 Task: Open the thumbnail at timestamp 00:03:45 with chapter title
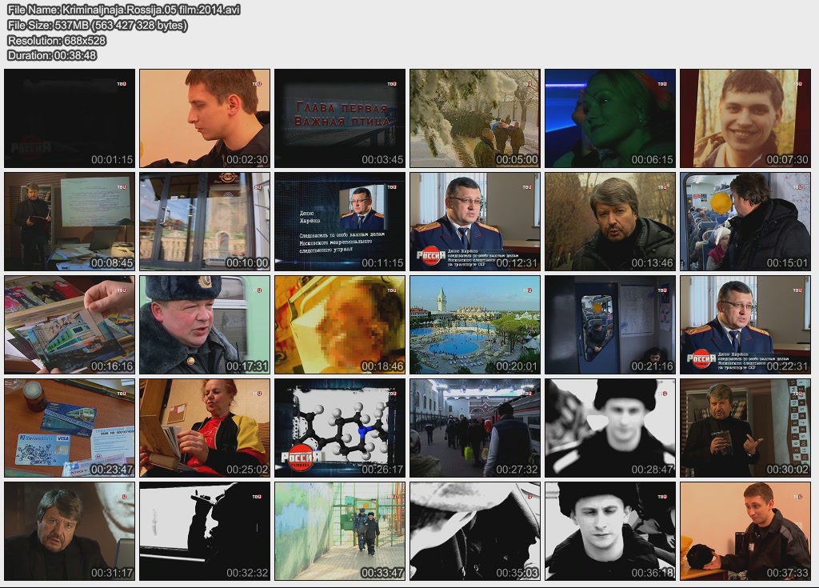(340, 118)
